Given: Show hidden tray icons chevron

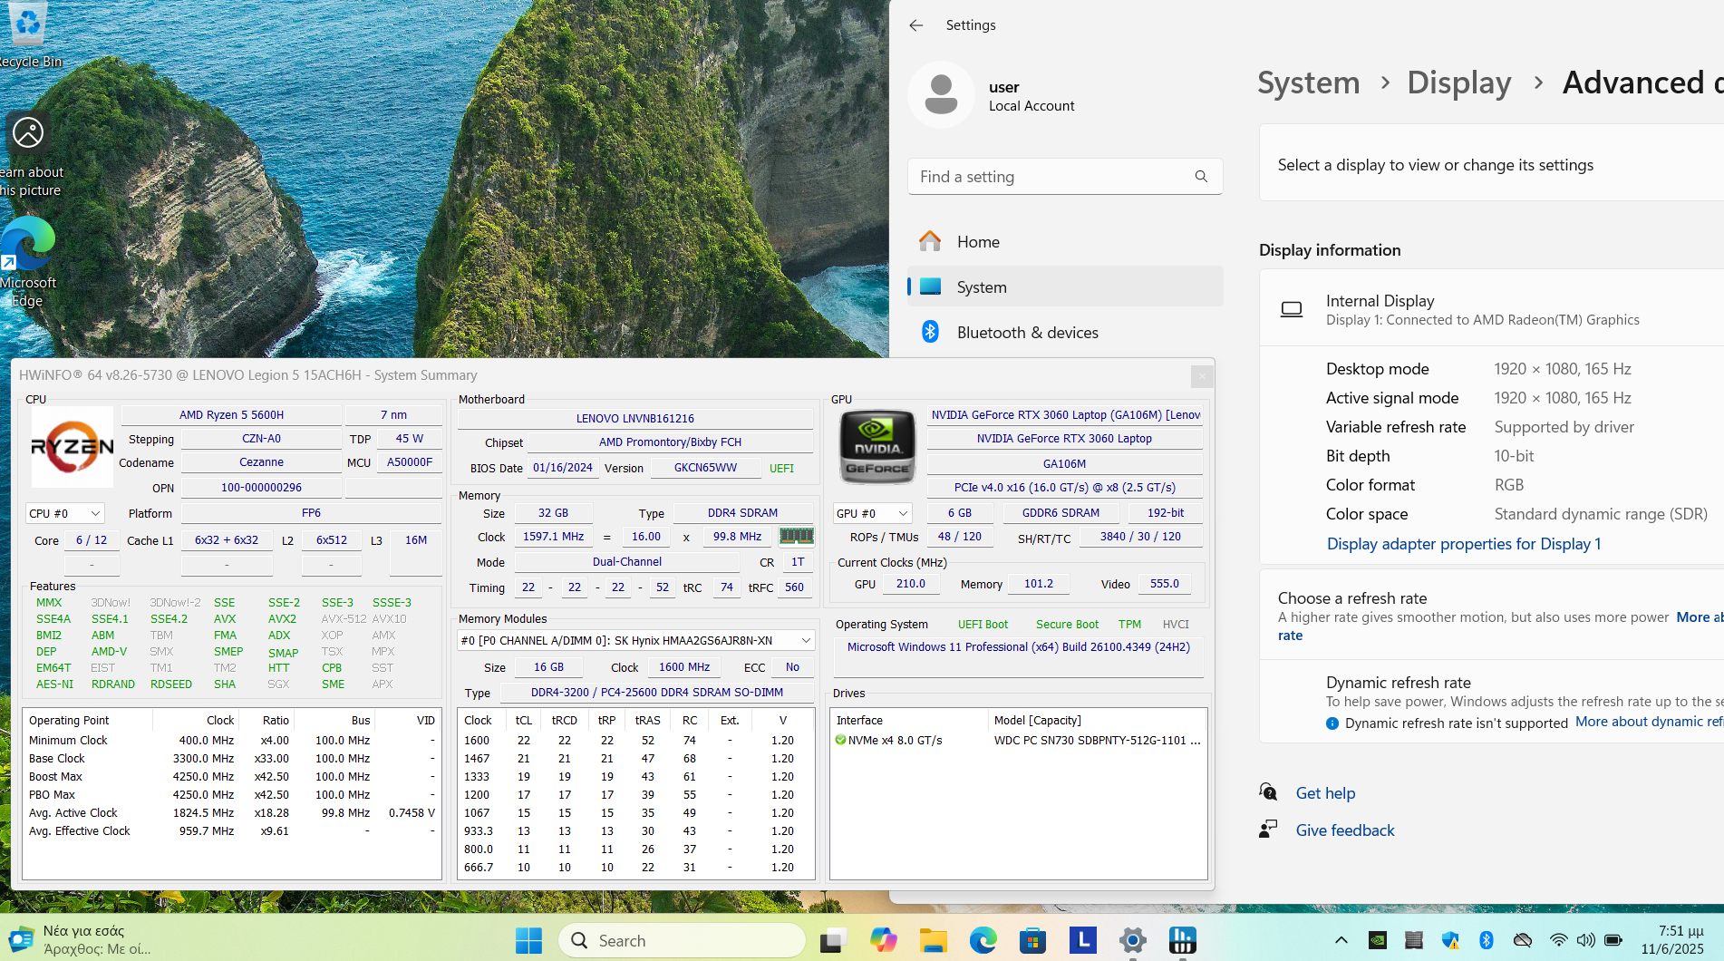Looking at the screenshot, I should (1341, 940).
